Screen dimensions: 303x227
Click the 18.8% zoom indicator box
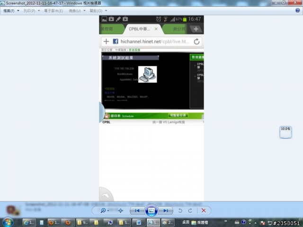click(x=285, y=132)
